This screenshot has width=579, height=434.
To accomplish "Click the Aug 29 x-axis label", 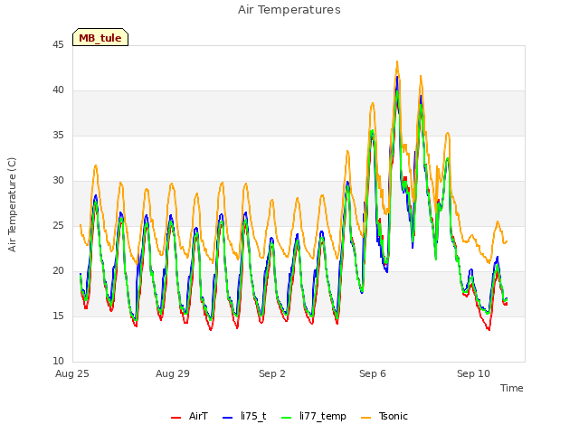I will (x=173, y=373).
